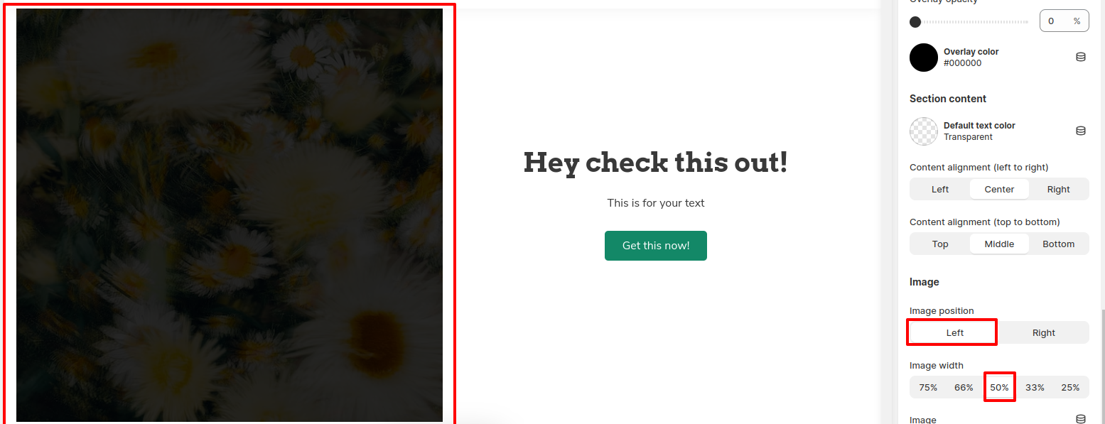
Task: Set horizontal content alignment to Left
Action: 940,189
